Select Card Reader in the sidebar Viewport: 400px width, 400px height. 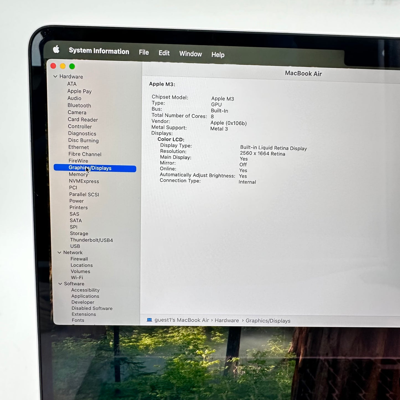pyautogui.click(x=83, y=120)
